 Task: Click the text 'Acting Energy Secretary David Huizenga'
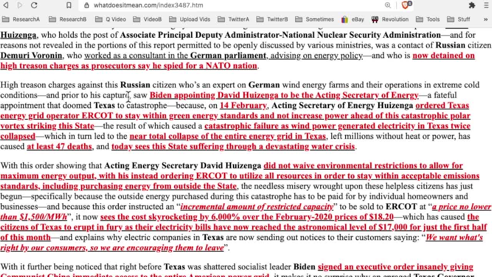click(x=183, y=166)
